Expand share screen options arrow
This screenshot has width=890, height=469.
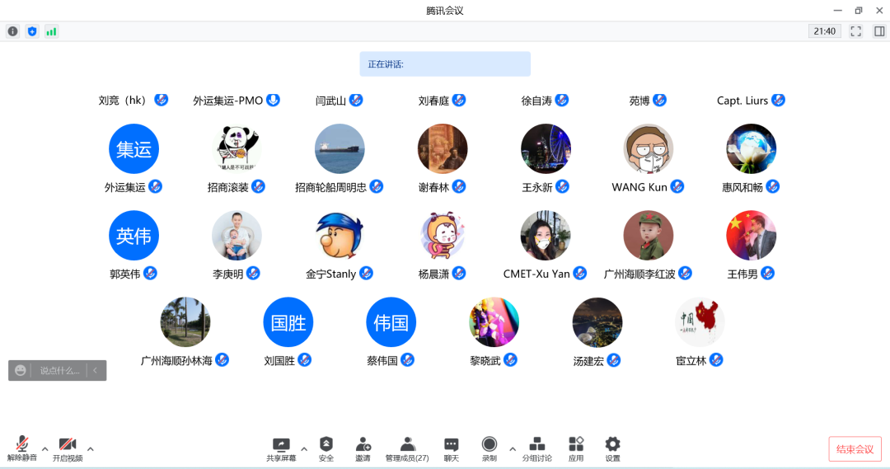[303, 449]
